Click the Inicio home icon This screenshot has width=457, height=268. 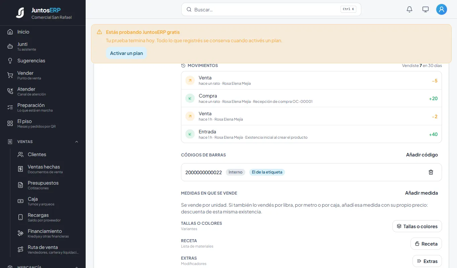10,32
